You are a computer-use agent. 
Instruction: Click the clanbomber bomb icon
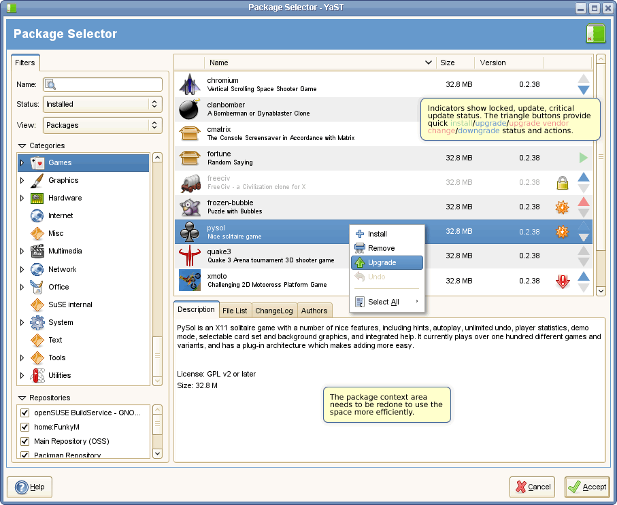(189, 109)
